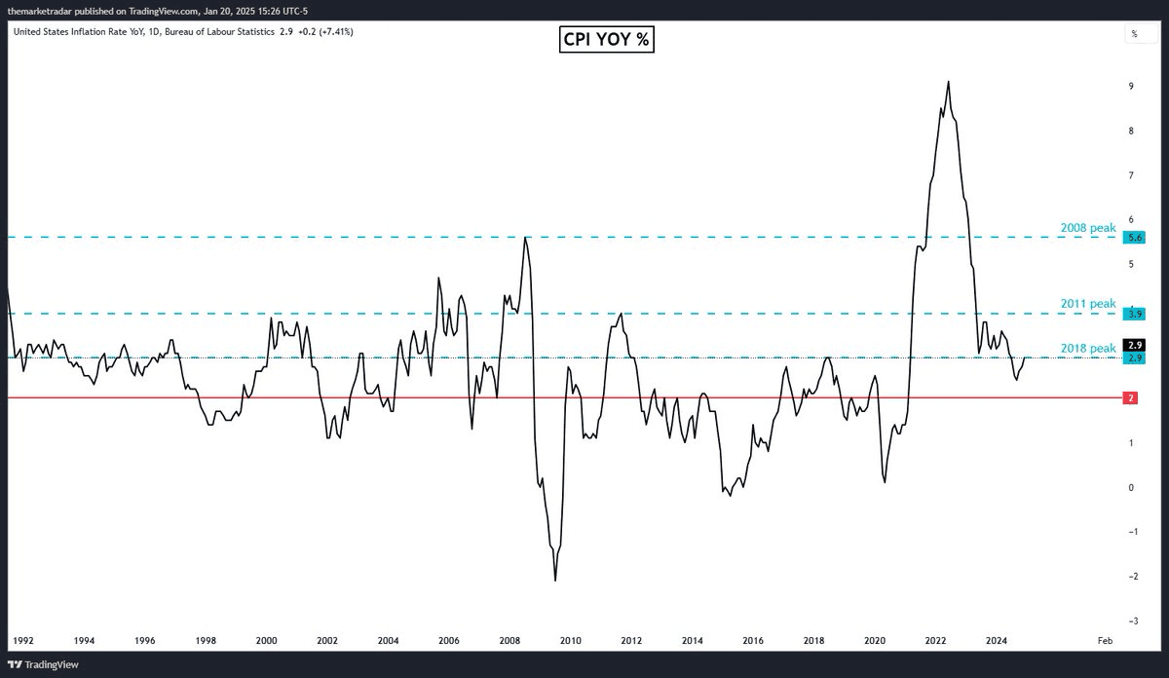The image size is (1169, 678).
Task: Select the 2008 peak text label
Action: tap(1087, 228)
